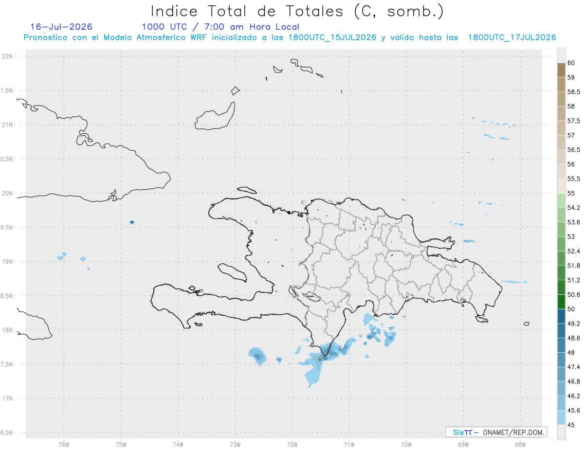
Task: Click the "74W" longitude label
Action: tap(178, 445)
